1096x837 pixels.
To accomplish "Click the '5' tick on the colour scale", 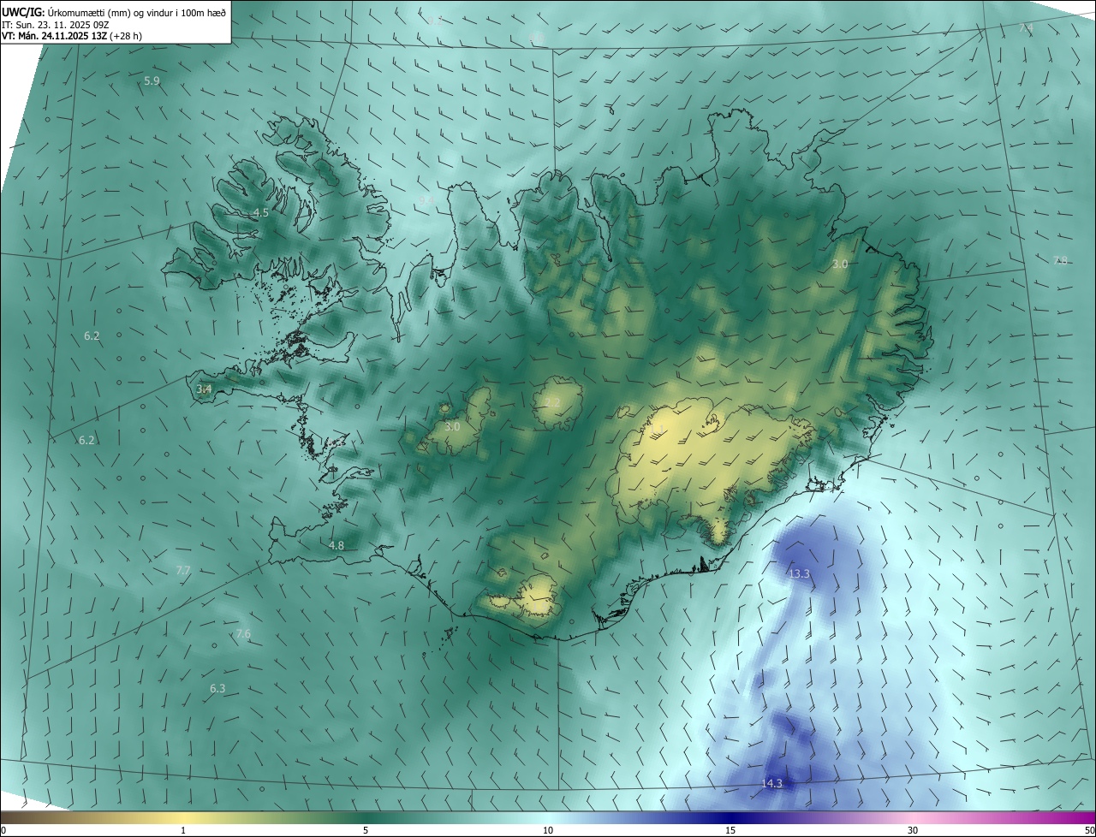I will pyautogui.click(x=366, y=830).
